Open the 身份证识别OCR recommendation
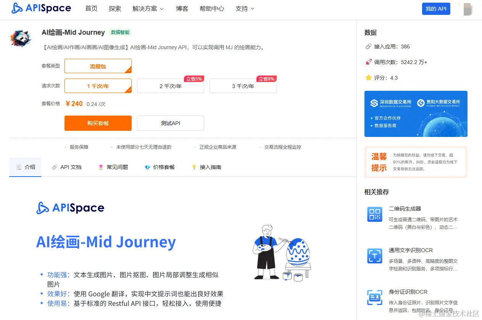 click(x=408, y=292)
